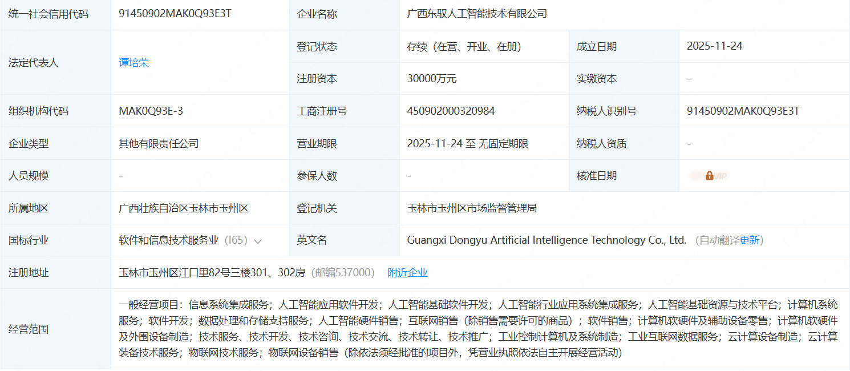Click the 成立日期 value 2025-11-24
Screen dimensions: 850x371
[714, 46]
